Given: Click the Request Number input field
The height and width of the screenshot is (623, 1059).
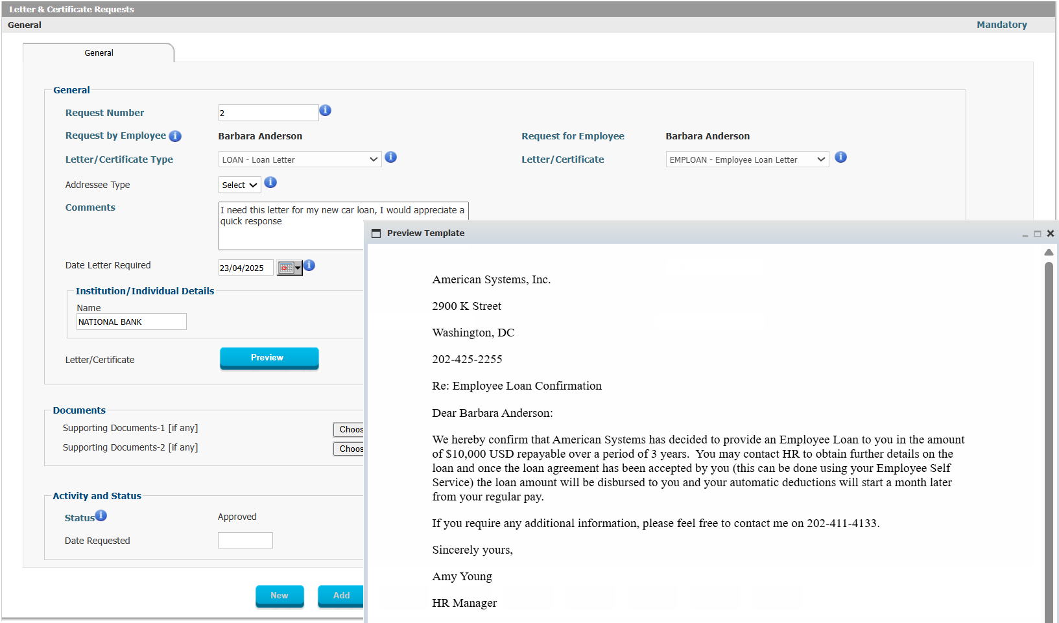Looking at the screenshot, I should tap(268, 113).
